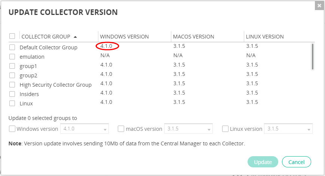Image resolution: width=325 pixels, height=176 pixels.
Task: Open the Linux version dropdown
Action: coord(288,129)
